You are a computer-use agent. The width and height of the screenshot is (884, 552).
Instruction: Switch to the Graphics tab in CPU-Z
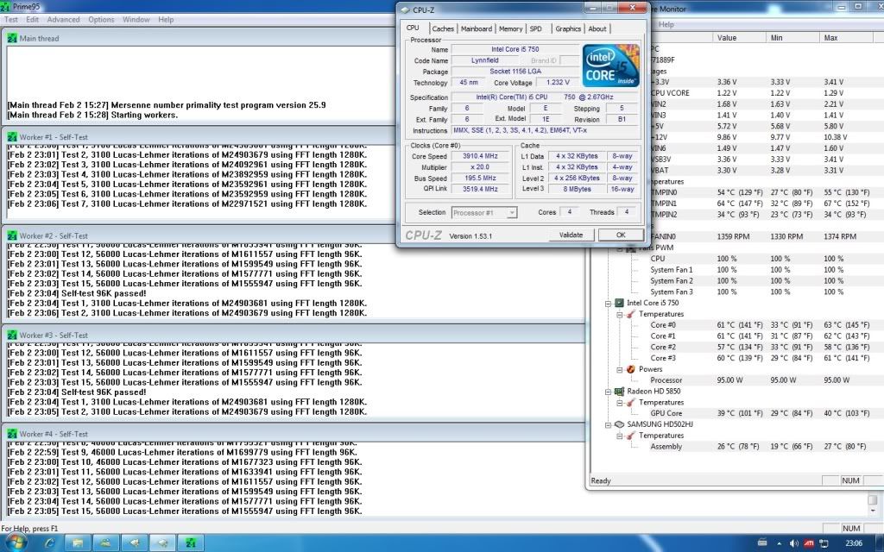568,28
